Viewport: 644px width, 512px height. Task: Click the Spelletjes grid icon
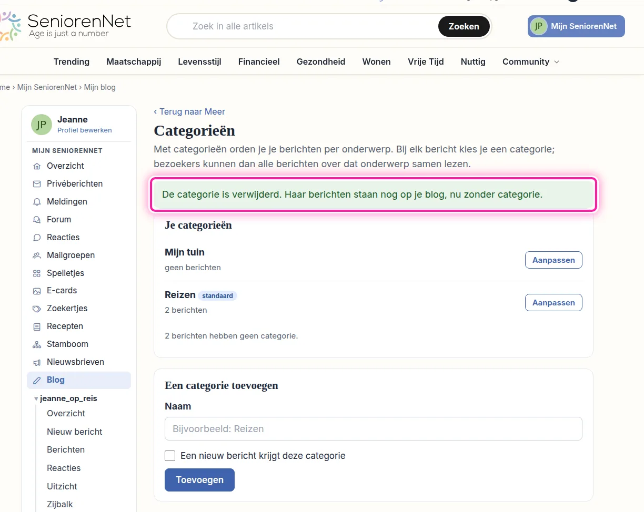37,273
